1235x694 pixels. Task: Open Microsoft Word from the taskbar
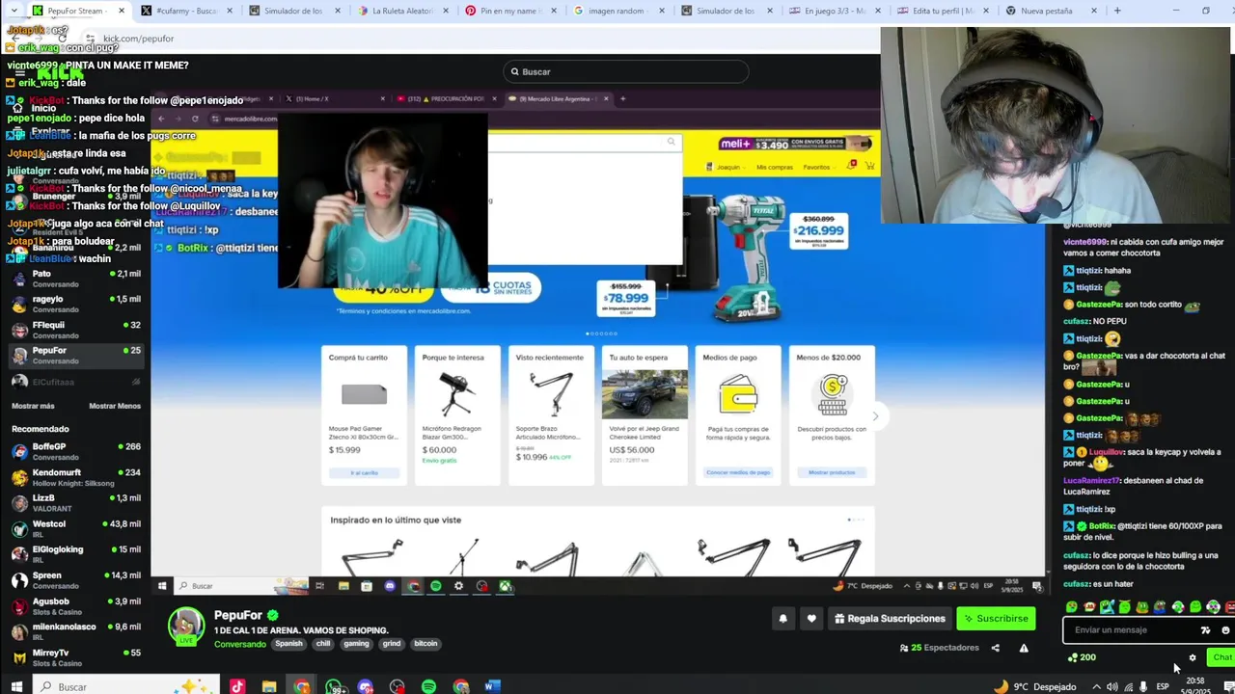(x=492, y=686)
